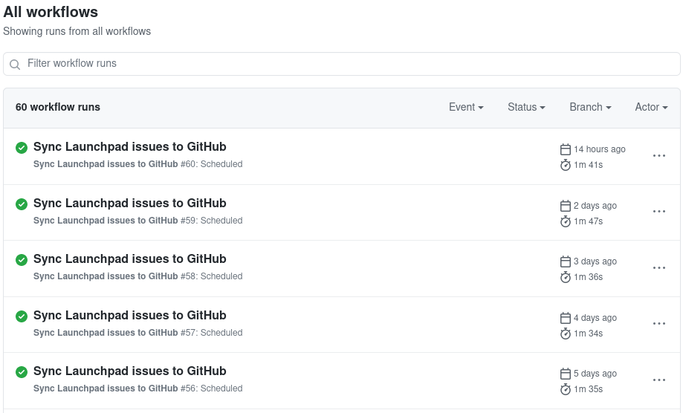Screen dimensions: 683x413
Task: Open the three-dot menu for run #60
Action: click(x=659, y=156)
